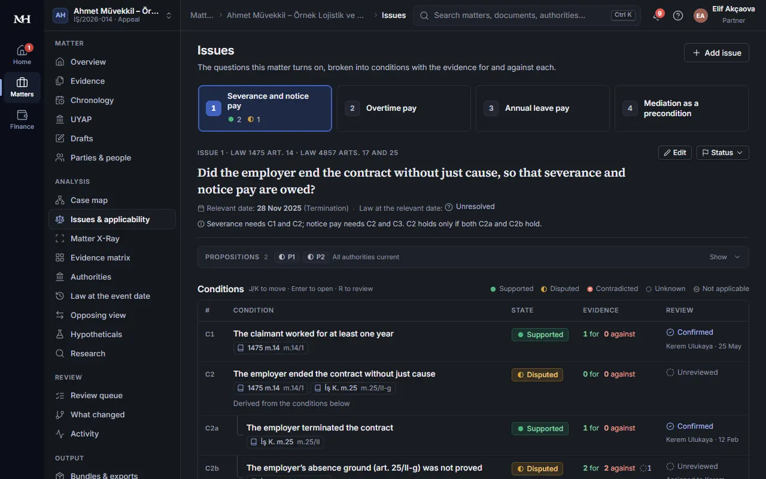Viewport: 766px width, 479px height.
Task: Open Case map view
Action: (x=112, y=200)
